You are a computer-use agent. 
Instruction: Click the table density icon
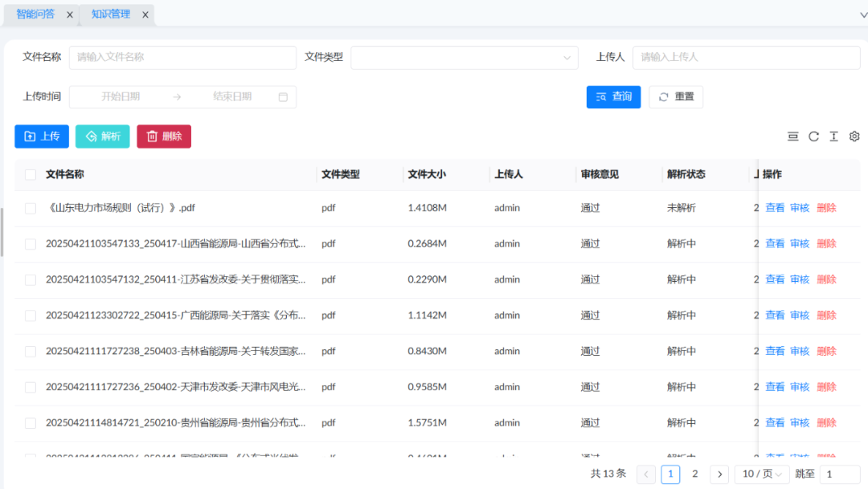tap(792, 137)
